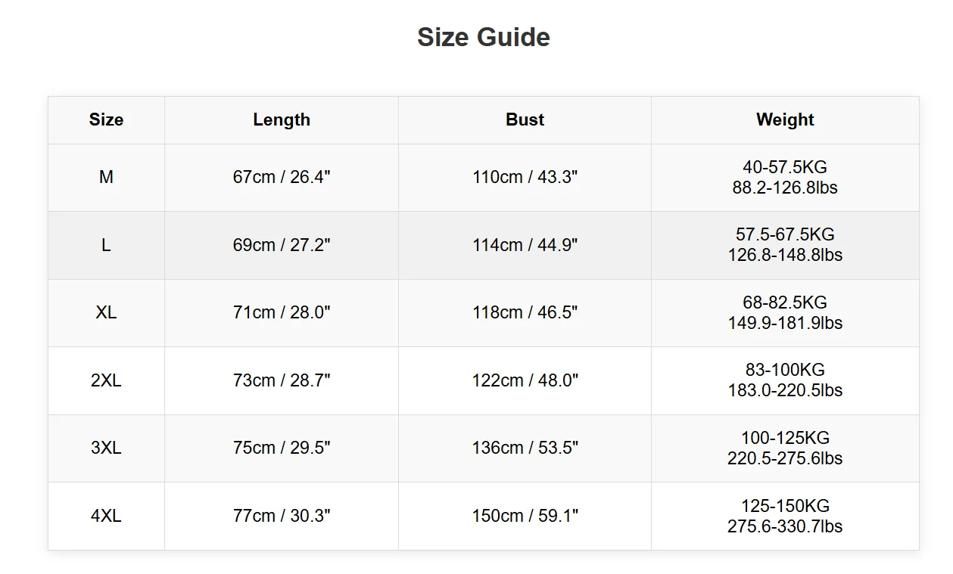Click the 125-150KG weight cell

click(x=785, y=516)
